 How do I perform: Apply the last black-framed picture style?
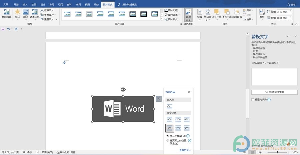(155, 14)
